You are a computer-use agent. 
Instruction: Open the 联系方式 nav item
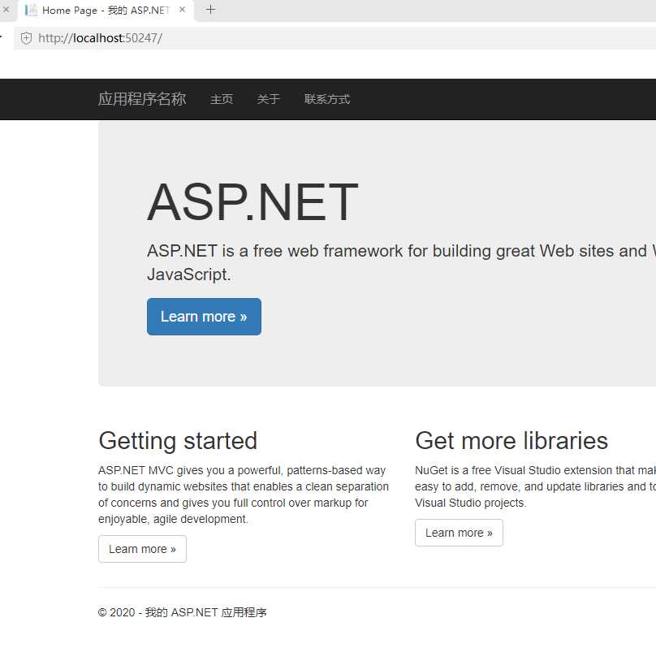click(327, 99)
